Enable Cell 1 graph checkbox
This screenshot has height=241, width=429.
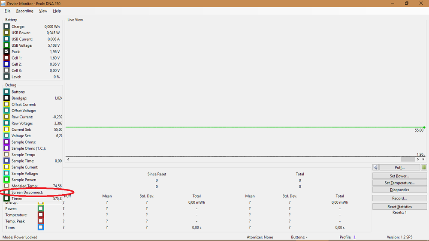pyautogui.click(x=6, y=58)
